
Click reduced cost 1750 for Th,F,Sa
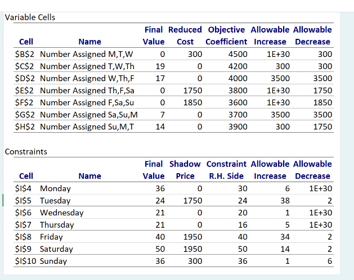pyautogui.click(x=192, y=91)
